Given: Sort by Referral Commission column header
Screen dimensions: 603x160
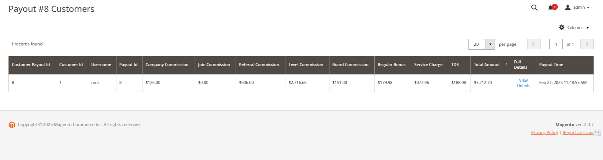Looking at the screenshot, I should point(259,65).
